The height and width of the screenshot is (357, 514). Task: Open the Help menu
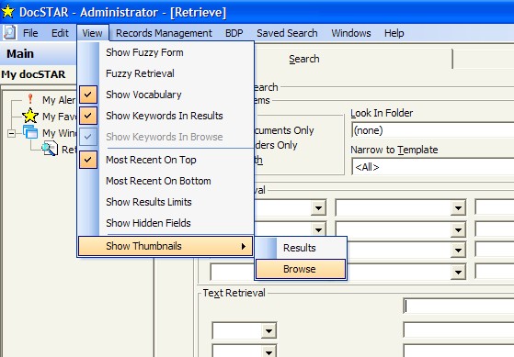click(x=394, y=33)
